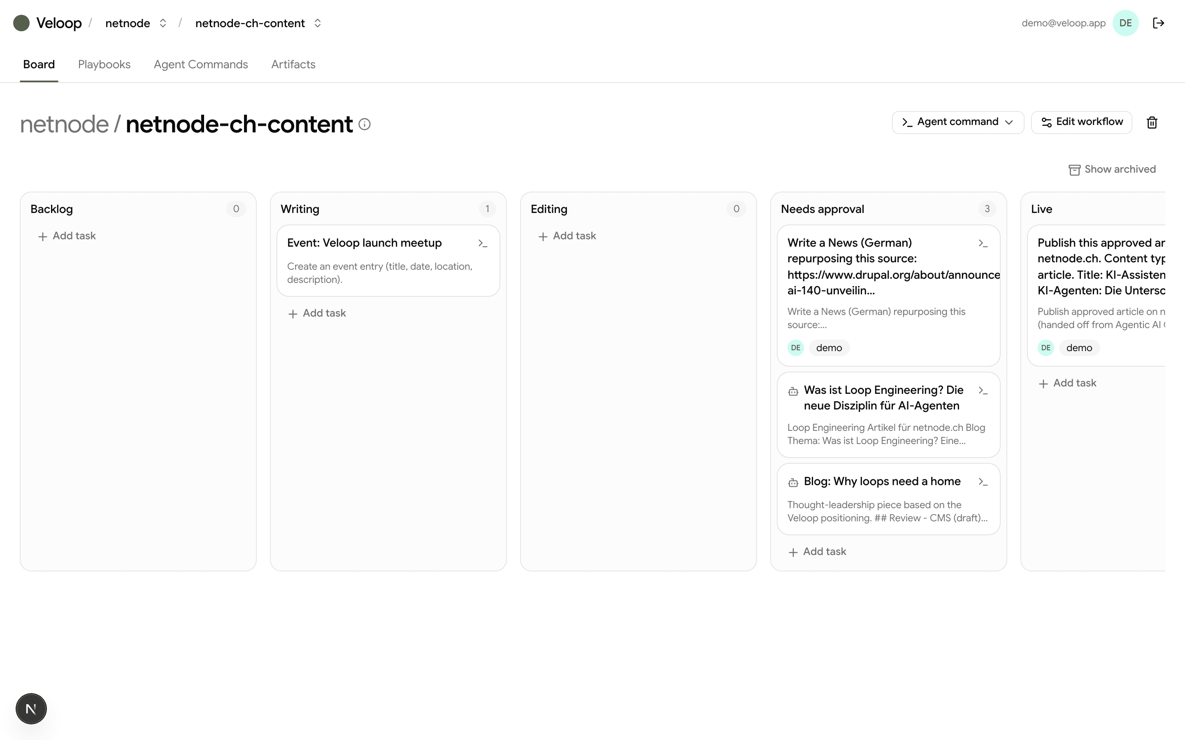Click the Backlog column title
The width and height of the screenshot is (1185, 740).
[51, 210]
